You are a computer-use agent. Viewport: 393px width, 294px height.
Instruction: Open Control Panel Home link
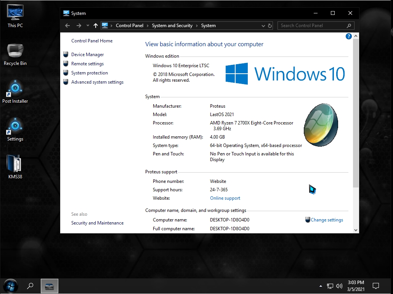pos(92,41)
